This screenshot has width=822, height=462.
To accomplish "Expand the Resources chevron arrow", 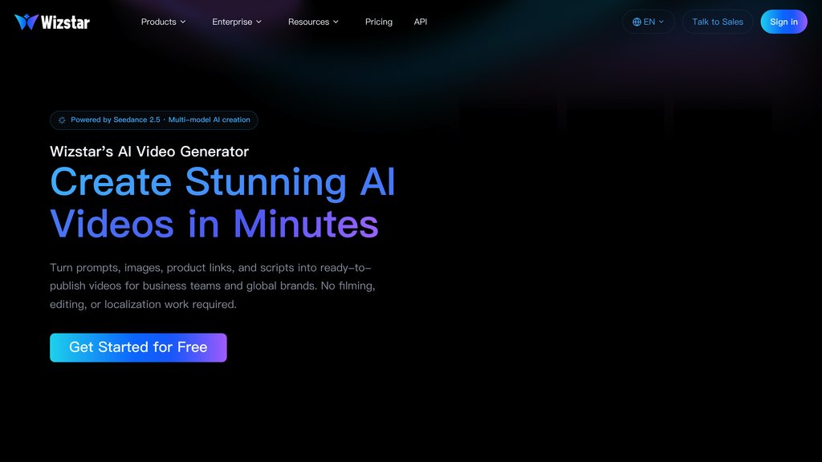I will 336,22.
